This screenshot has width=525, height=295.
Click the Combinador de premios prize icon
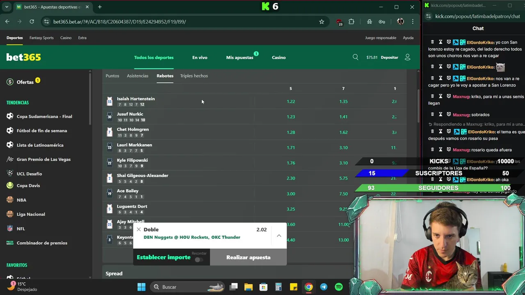pyautogui.click(x=10, y=243)
